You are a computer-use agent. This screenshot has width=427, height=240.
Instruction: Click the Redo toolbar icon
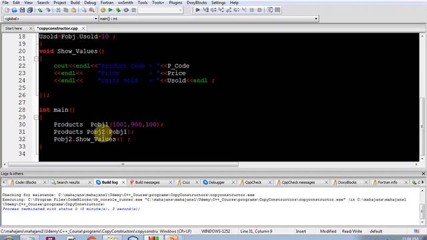(x=48, y=10)
